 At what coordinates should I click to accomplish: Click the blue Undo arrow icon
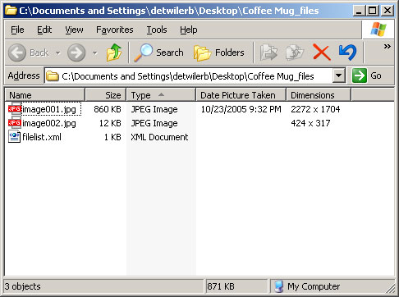[x=347, y=53]
